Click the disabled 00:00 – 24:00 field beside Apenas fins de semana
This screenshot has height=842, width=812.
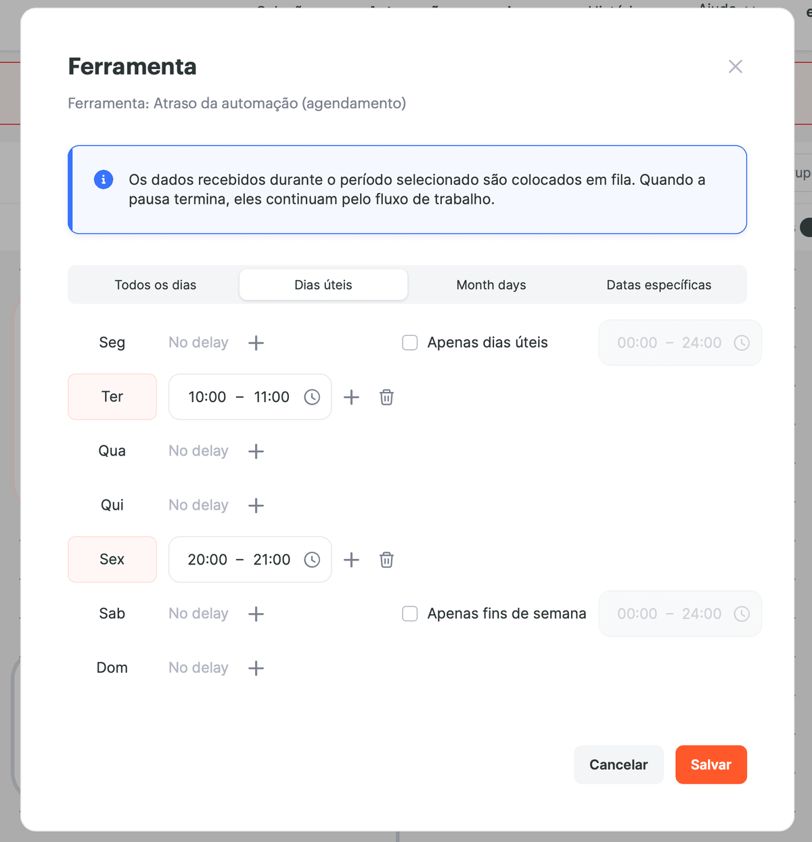tap(680, 613)
